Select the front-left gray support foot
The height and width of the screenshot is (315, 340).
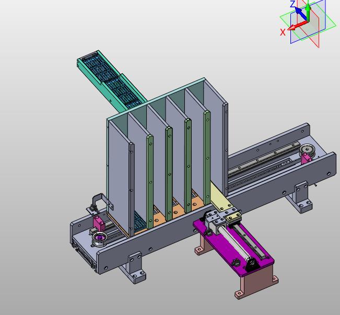[x=134, y=268]
